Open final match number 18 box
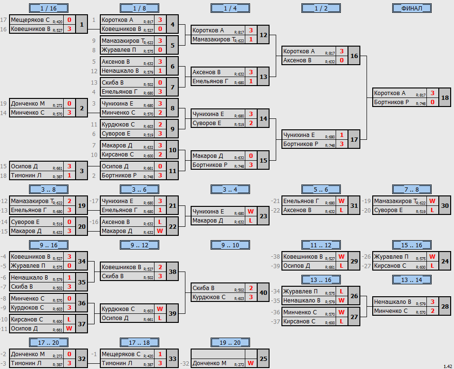This screenshot has width=454, height=369. [x=445, y=97]
